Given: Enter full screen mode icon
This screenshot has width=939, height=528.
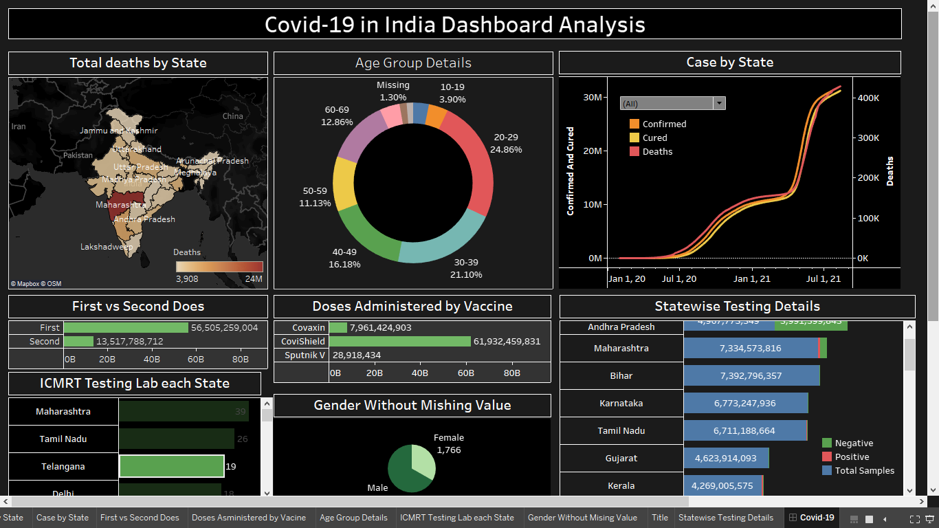Looking at the screenshot, I should 915,518.
